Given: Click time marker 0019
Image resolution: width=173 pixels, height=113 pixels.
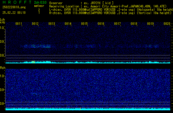Looking at the screenshot, I should click(x=150, y=24).
